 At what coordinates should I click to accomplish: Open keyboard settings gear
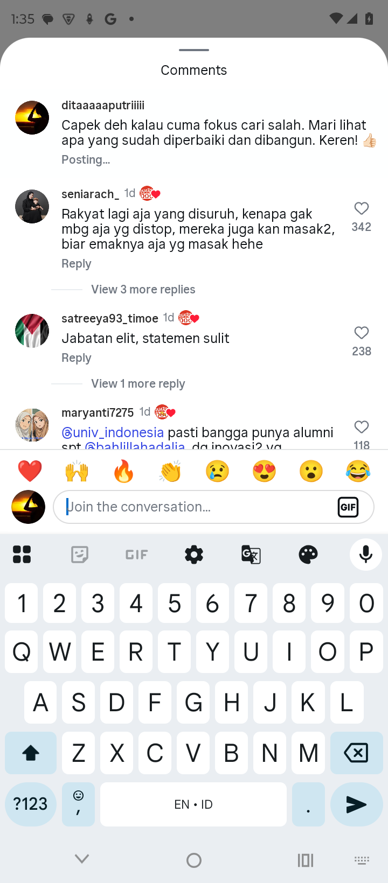click(194, 555)
